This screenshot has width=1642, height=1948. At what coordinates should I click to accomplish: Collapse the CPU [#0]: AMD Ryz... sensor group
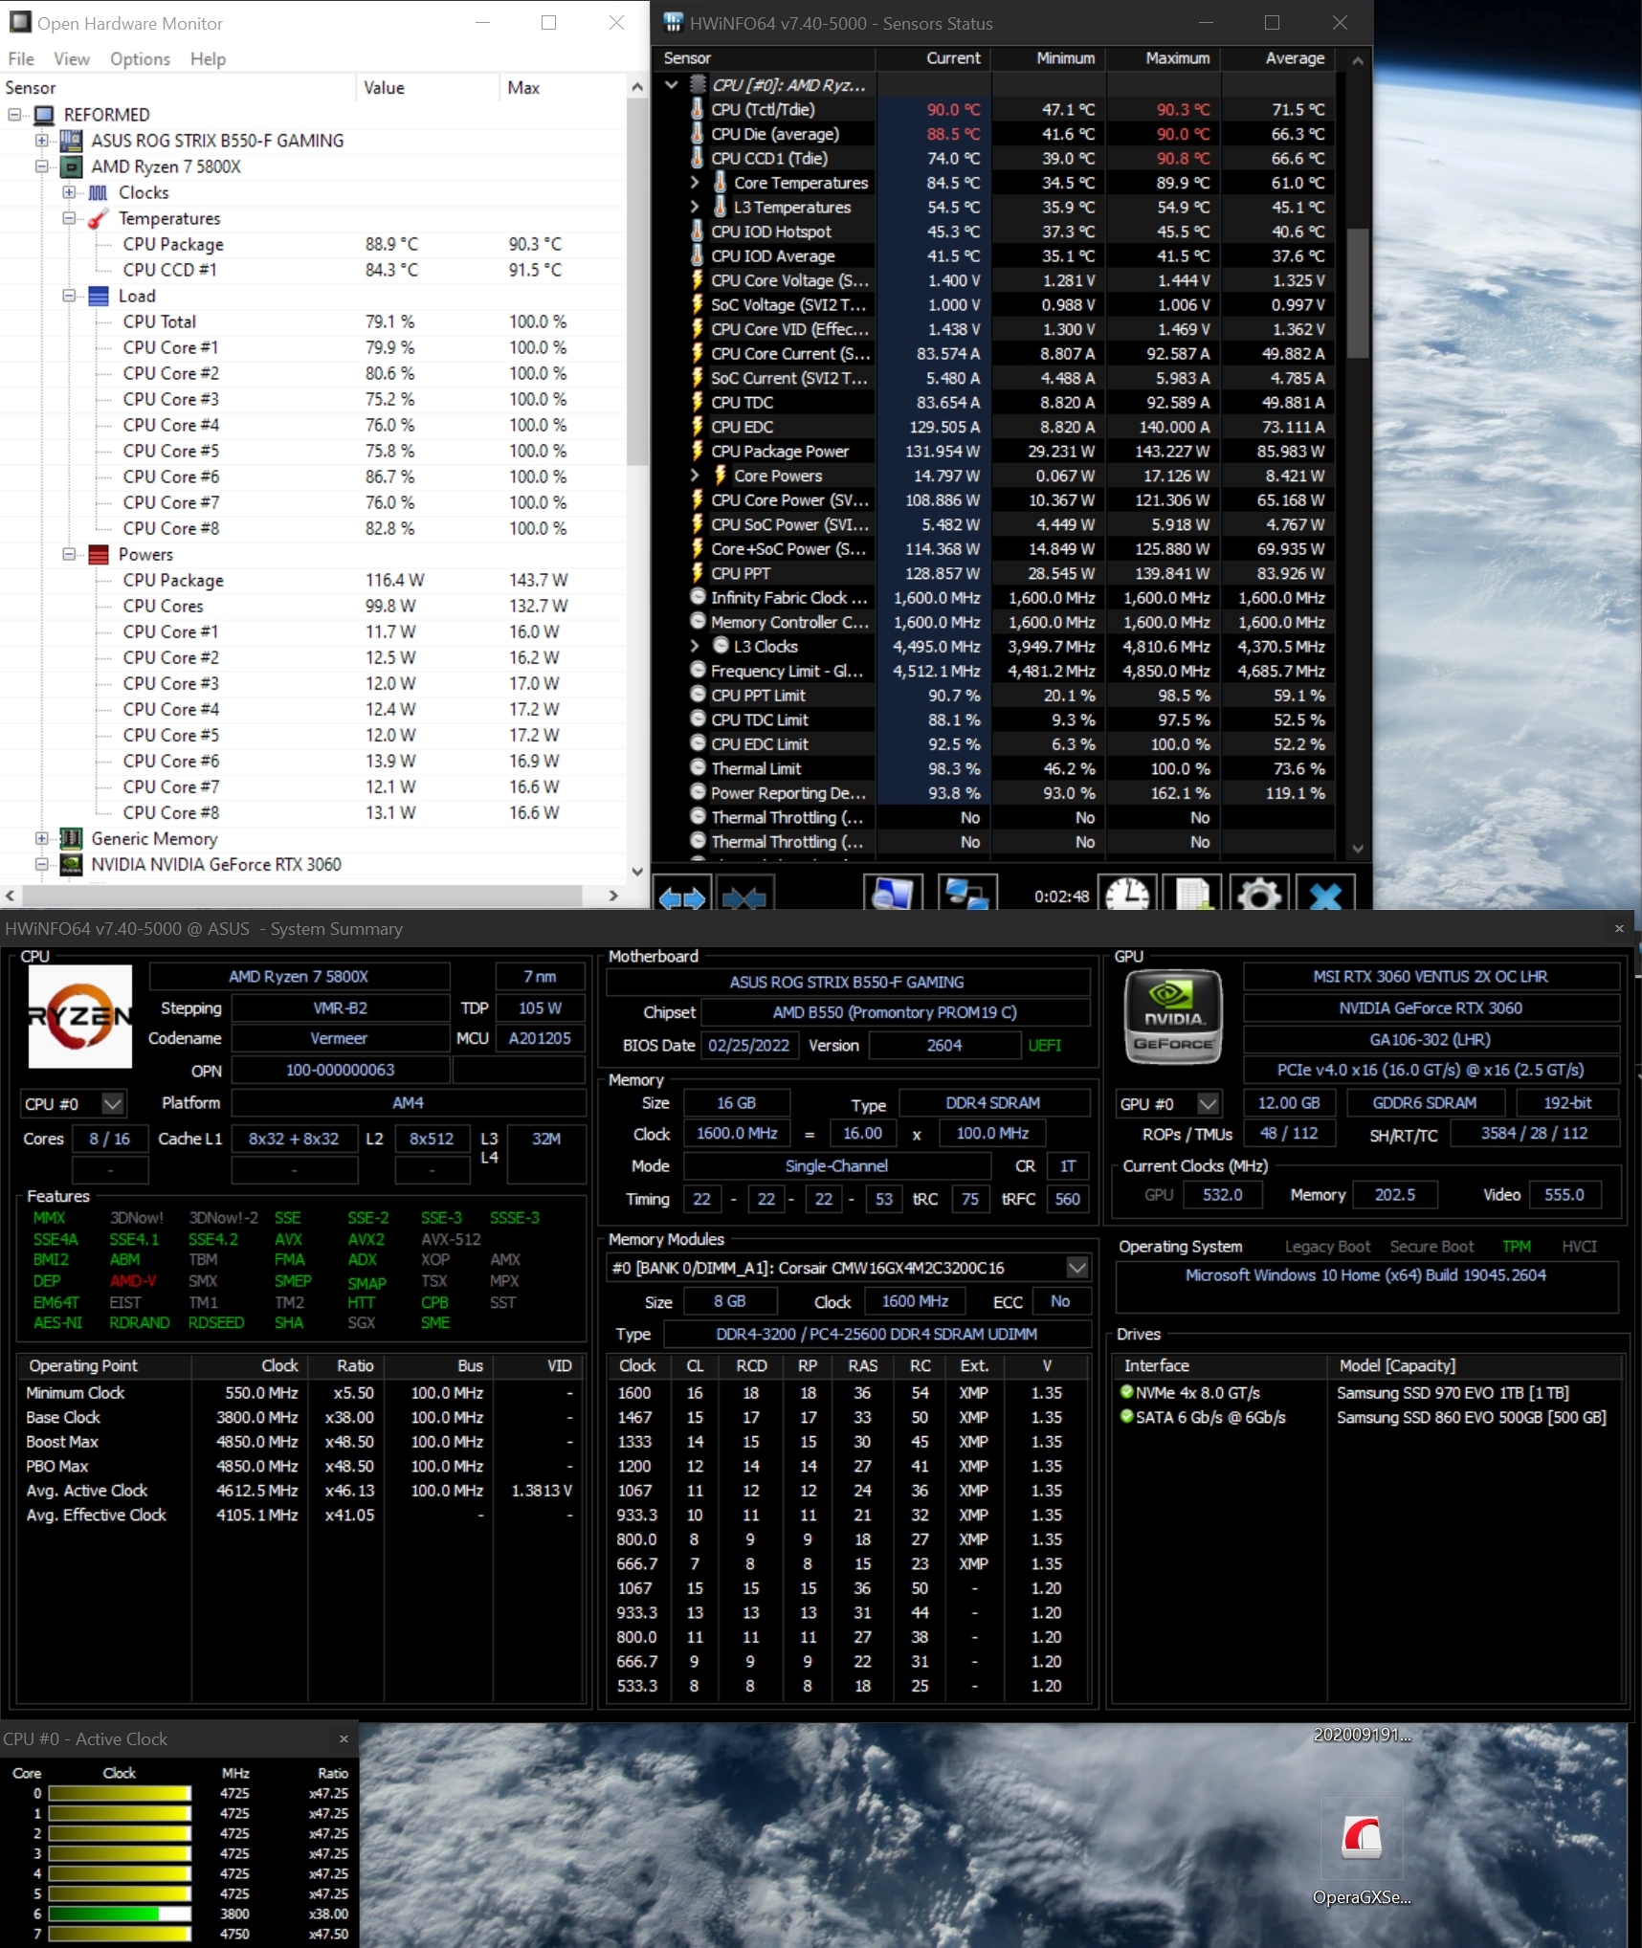(672, 84)
